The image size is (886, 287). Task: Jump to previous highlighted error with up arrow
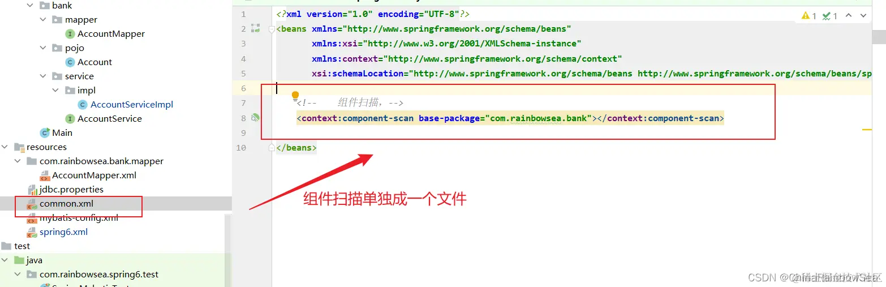pos(849,16)
